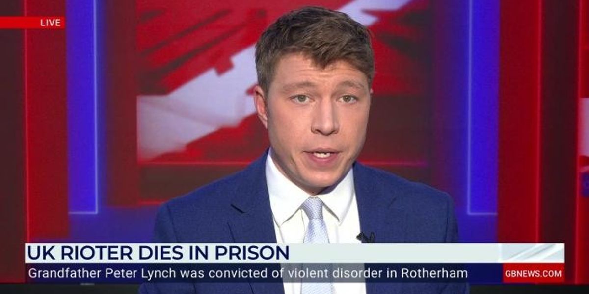Click the headline UK RIOTER DIES IN PRISON
The height and width of the screenshot is (294, 589).
click(158, 253)
